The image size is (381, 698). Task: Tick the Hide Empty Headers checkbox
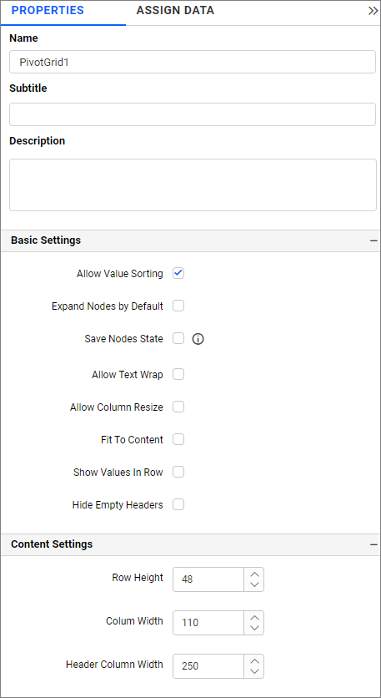click(x=178, y=505)
